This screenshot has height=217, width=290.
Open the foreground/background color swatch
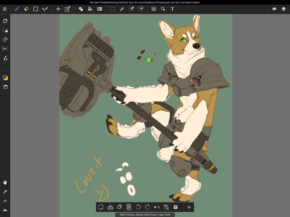pos(5,77)
